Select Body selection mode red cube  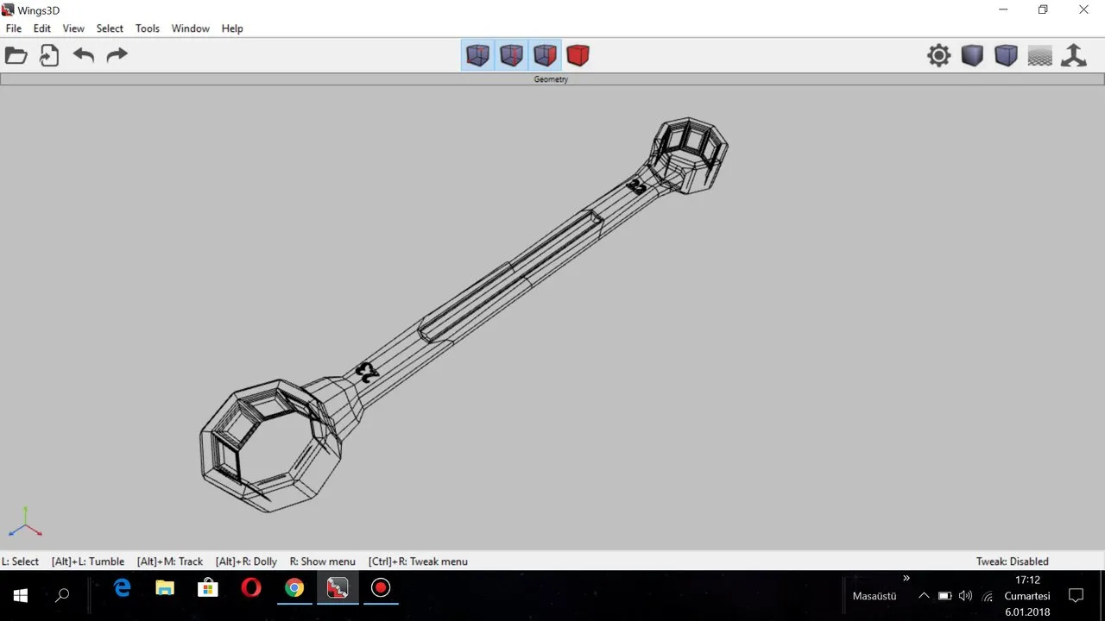click(x=578, y=56)
